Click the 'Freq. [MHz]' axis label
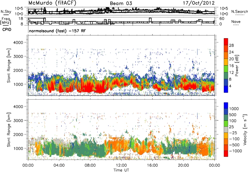Screen dimensions: 248x172 tap(6, 21)
